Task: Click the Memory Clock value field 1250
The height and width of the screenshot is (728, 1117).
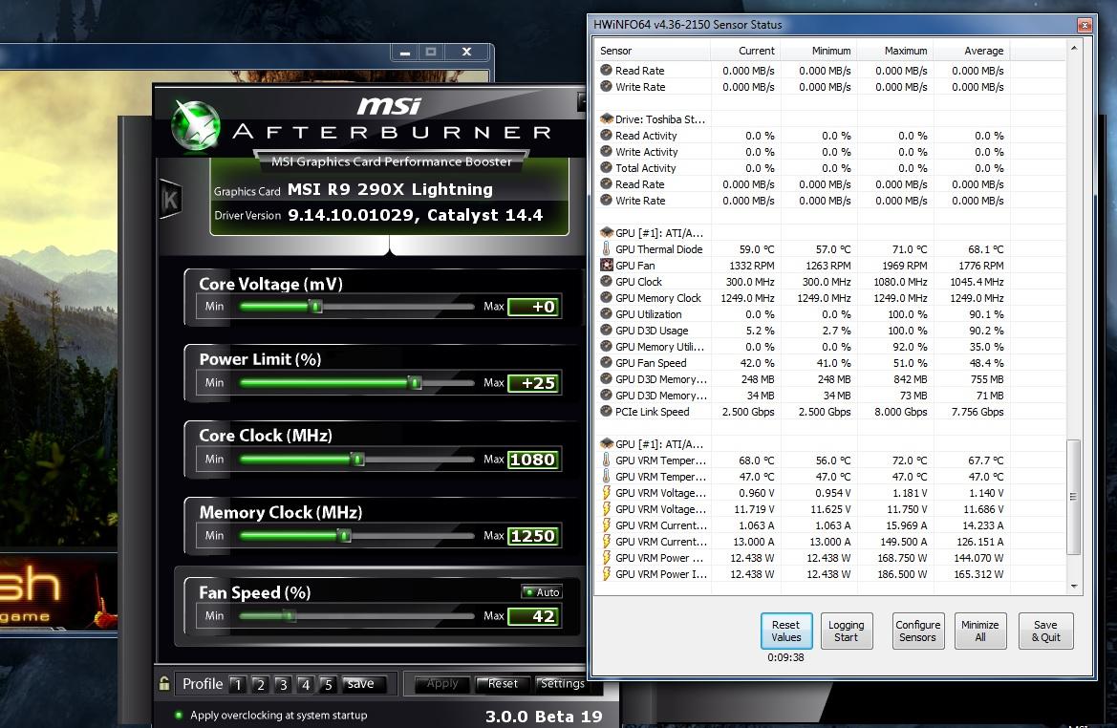Action: [533, 536]
